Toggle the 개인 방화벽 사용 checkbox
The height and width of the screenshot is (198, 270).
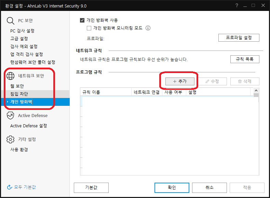(x=82, y=20)
